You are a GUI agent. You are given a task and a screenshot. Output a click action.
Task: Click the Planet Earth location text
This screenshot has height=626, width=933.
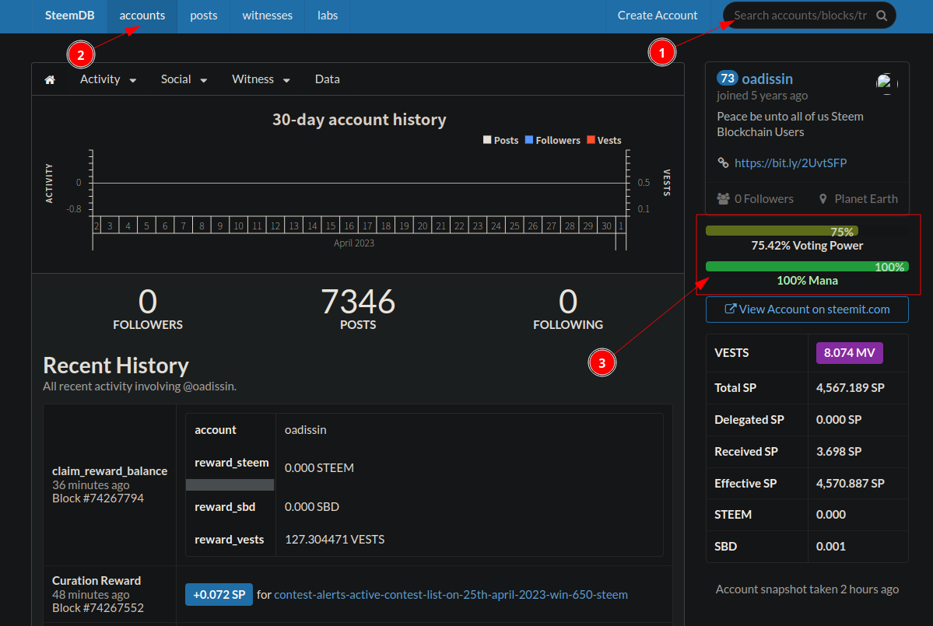point(866,199)
